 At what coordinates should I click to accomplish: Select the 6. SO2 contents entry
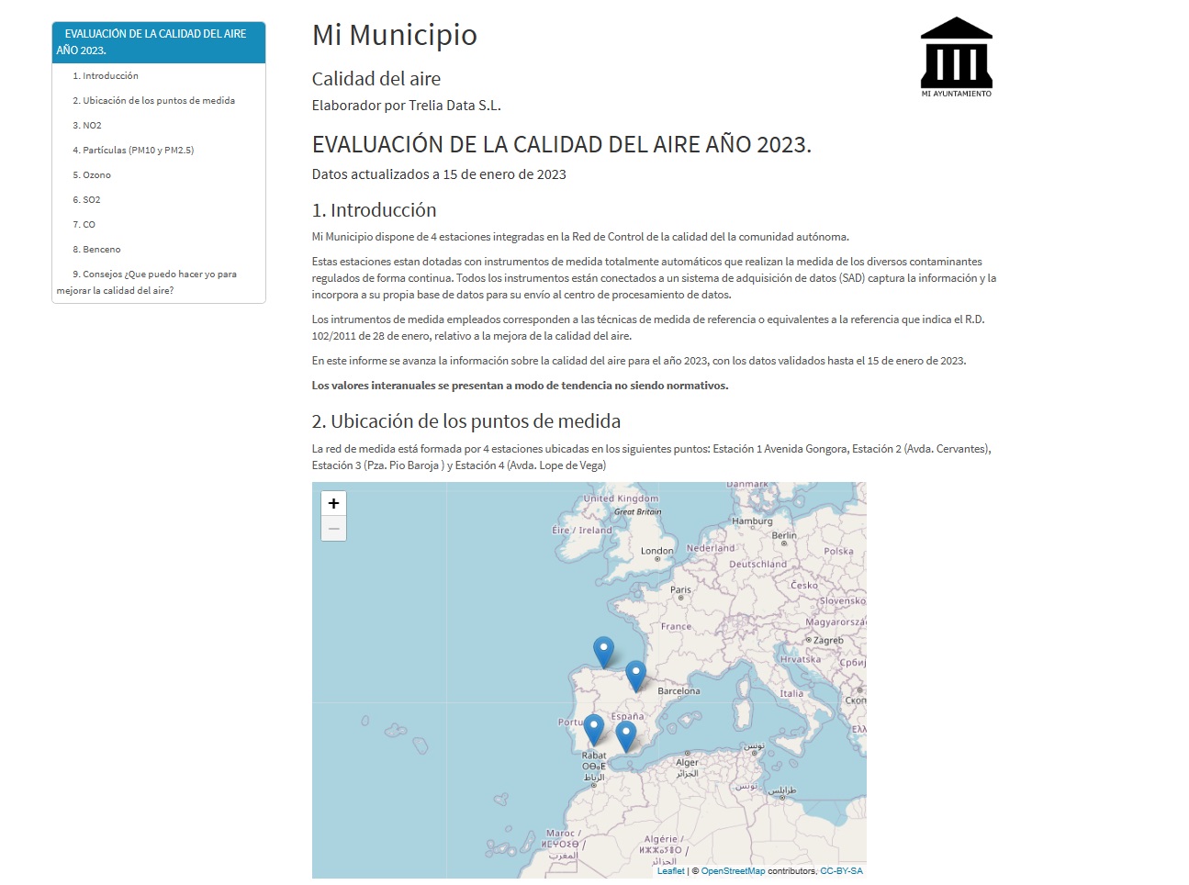pos(87,200)
